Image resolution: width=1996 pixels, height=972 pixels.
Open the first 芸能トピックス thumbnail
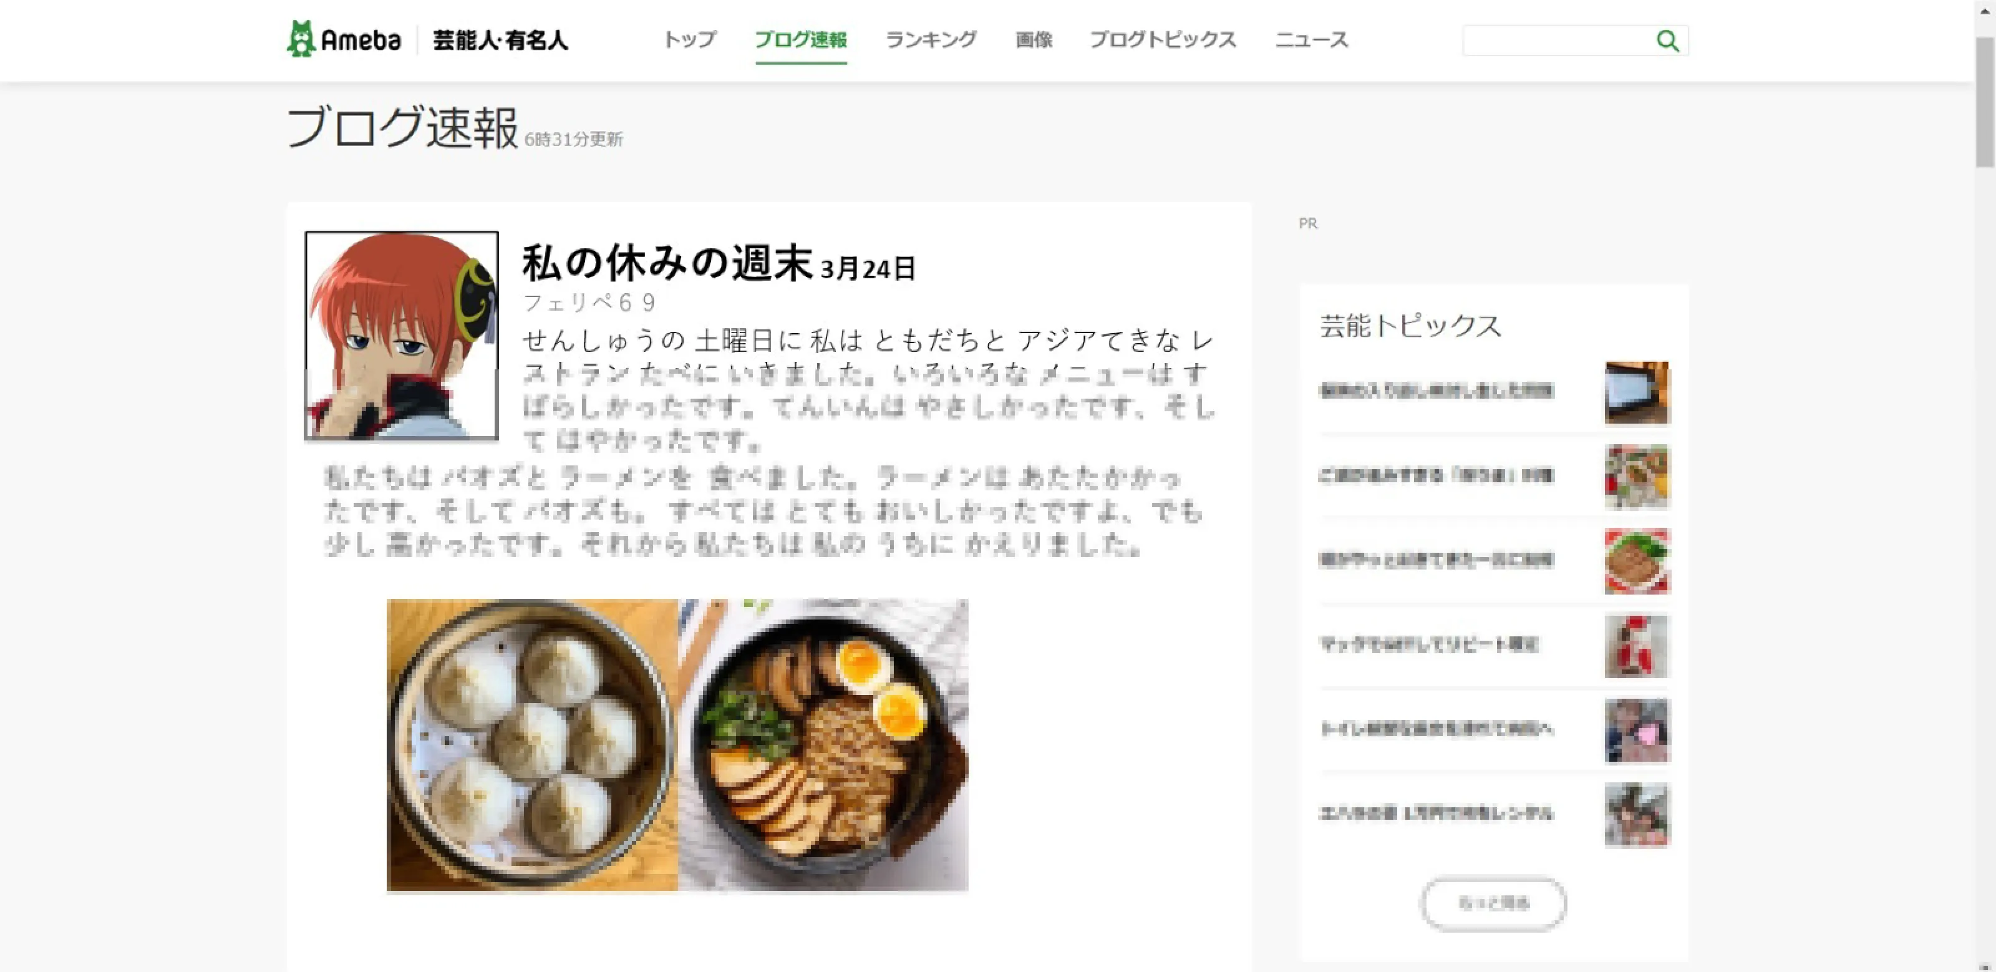coord(1637,392)
